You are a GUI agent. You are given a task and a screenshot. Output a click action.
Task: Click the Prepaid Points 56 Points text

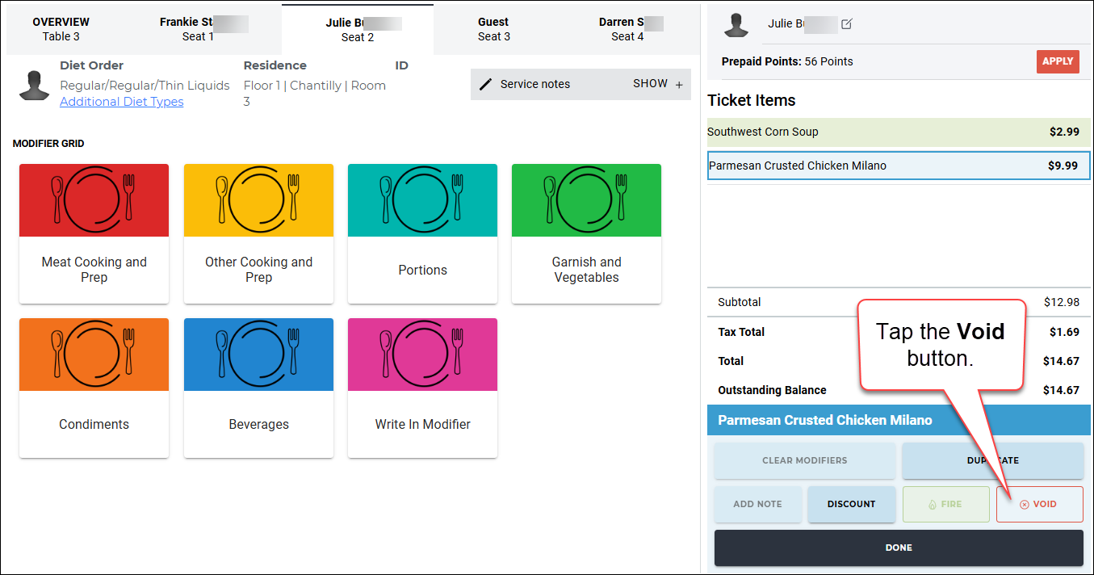[x=787, y=61]
